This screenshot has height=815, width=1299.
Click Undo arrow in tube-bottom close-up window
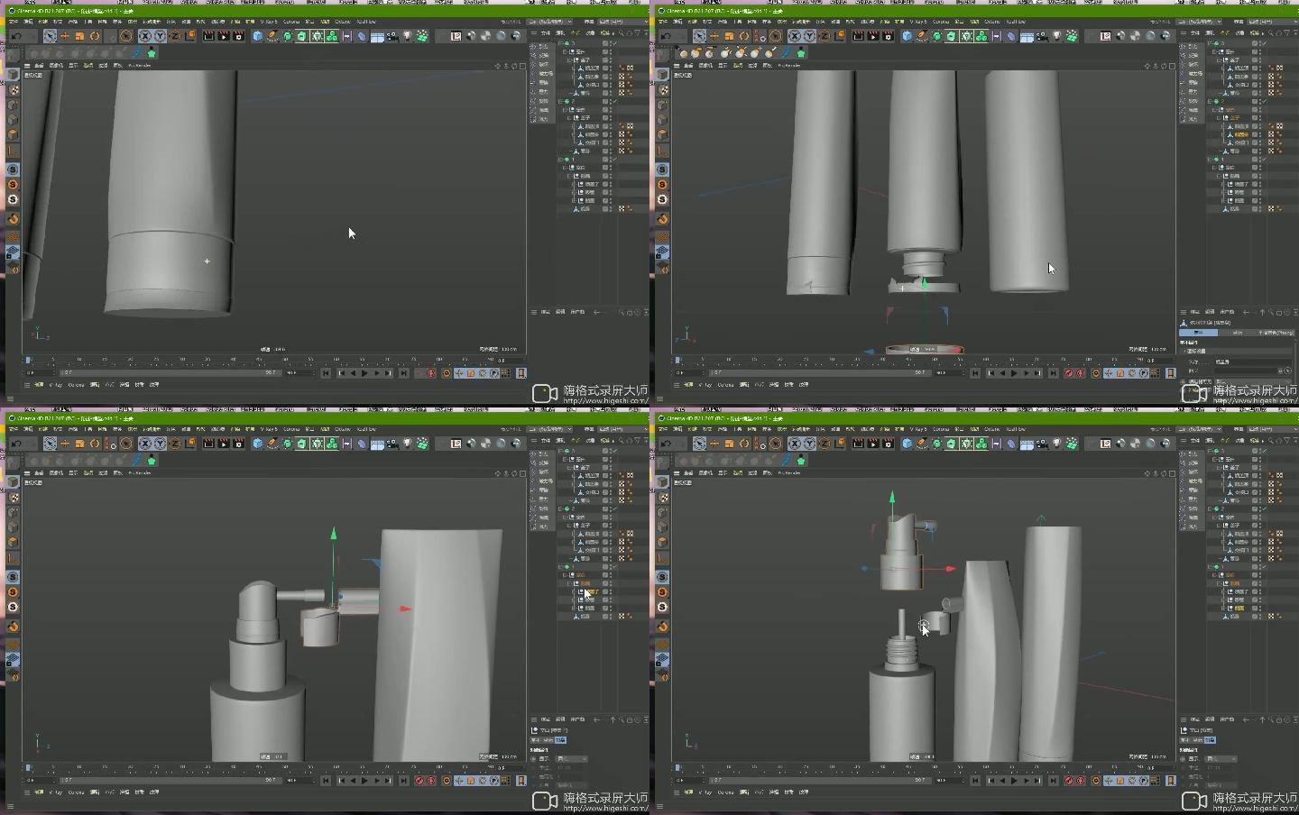[x=16, y=36]
